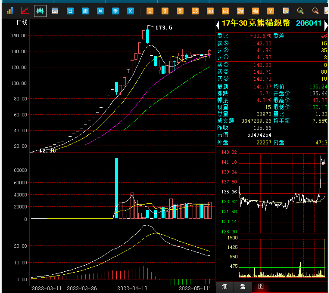Switch to the red line chart view

coord(25,11)
